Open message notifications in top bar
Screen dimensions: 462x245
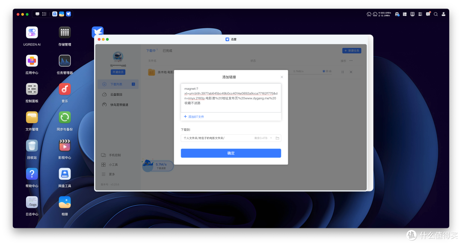coord(428,14)
